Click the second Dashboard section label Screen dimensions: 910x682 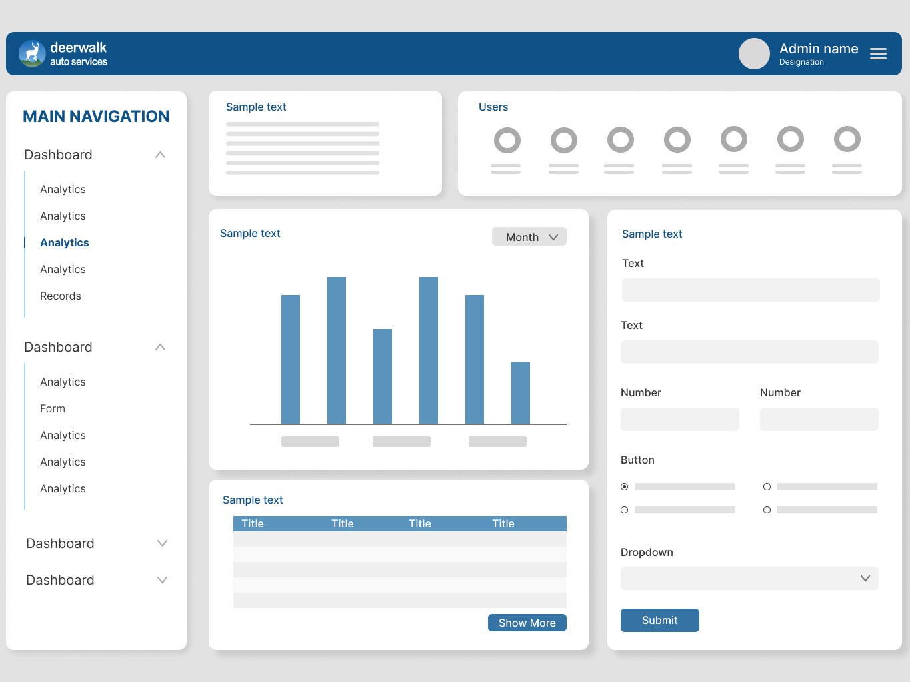58,347
